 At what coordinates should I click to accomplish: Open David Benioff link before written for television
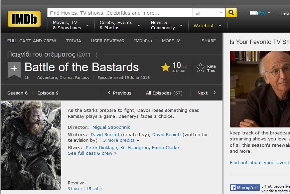(167, 134)
